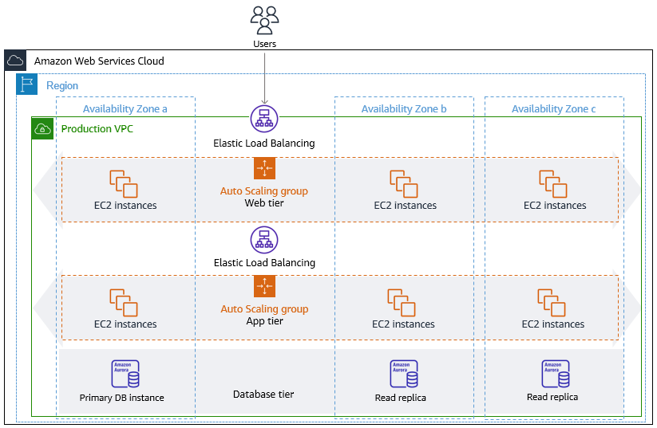Image resolution: width=657 pixels, height=428 pixels.
Task: Click Web tier EC2 instances icon in Zone b
Action: pos(405,183)
